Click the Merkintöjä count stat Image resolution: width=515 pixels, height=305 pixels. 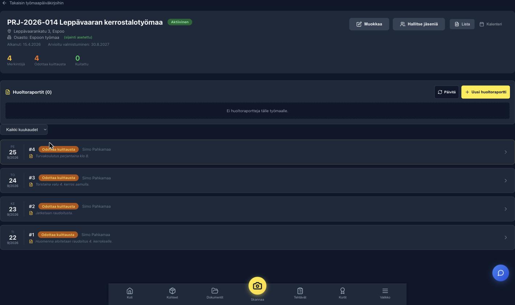click(x=16, y=60)
